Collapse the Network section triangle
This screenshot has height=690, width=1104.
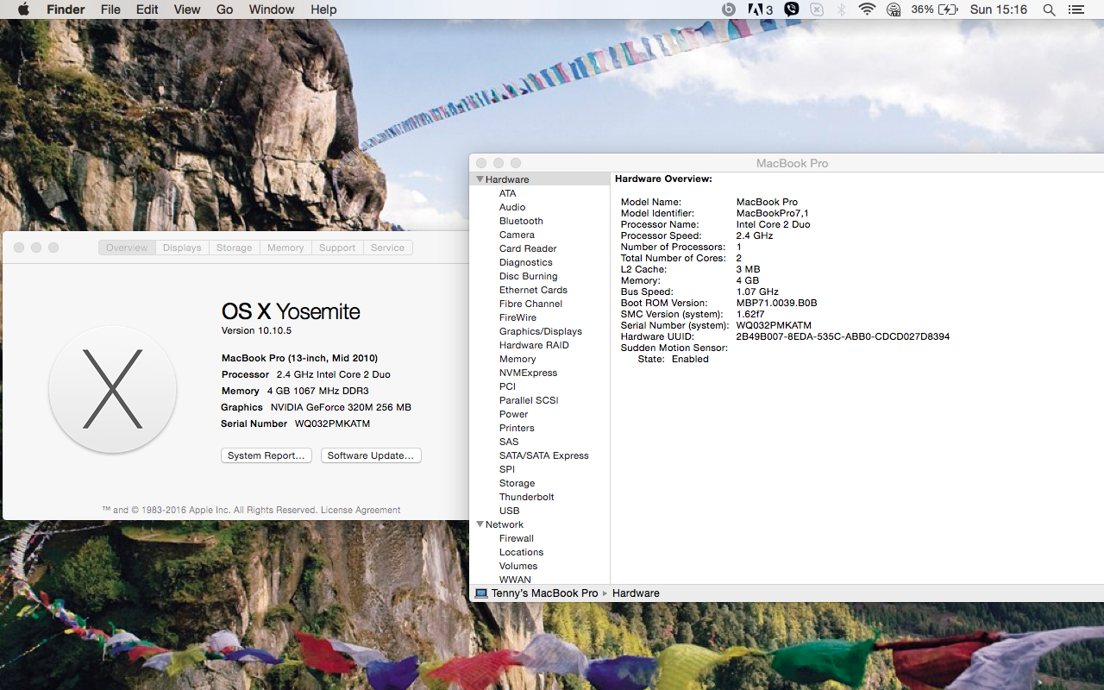click(480, 524)
